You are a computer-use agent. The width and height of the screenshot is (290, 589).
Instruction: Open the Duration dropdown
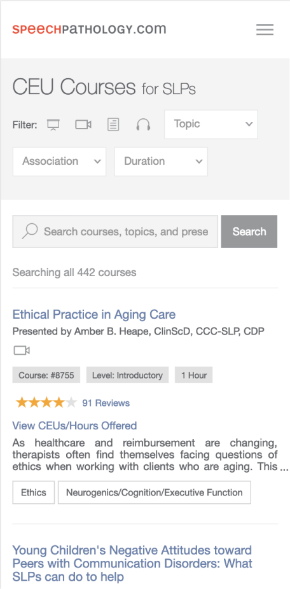[161, 162]
